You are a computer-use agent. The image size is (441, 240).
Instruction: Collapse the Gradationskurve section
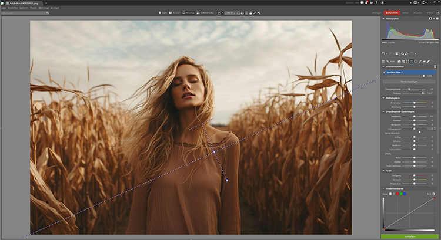click(383, 188)
